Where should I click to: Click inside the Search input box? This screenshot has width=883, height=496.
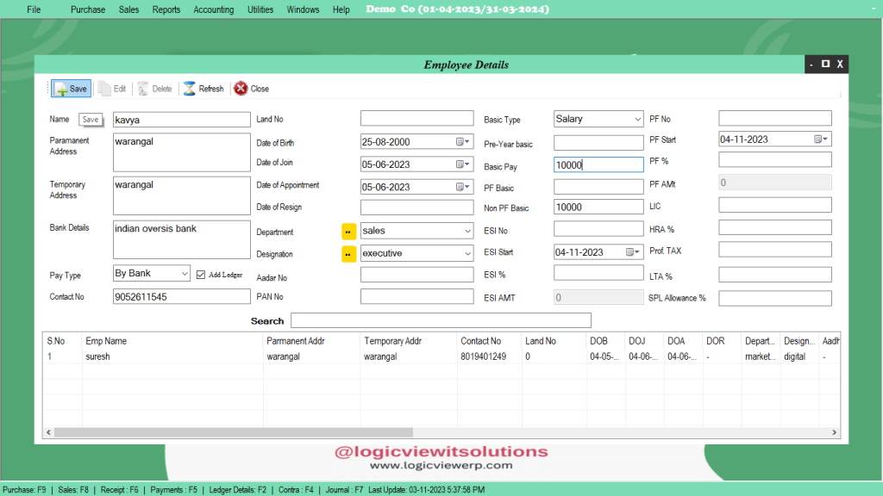pyautogui.click(x=441, y=320)
